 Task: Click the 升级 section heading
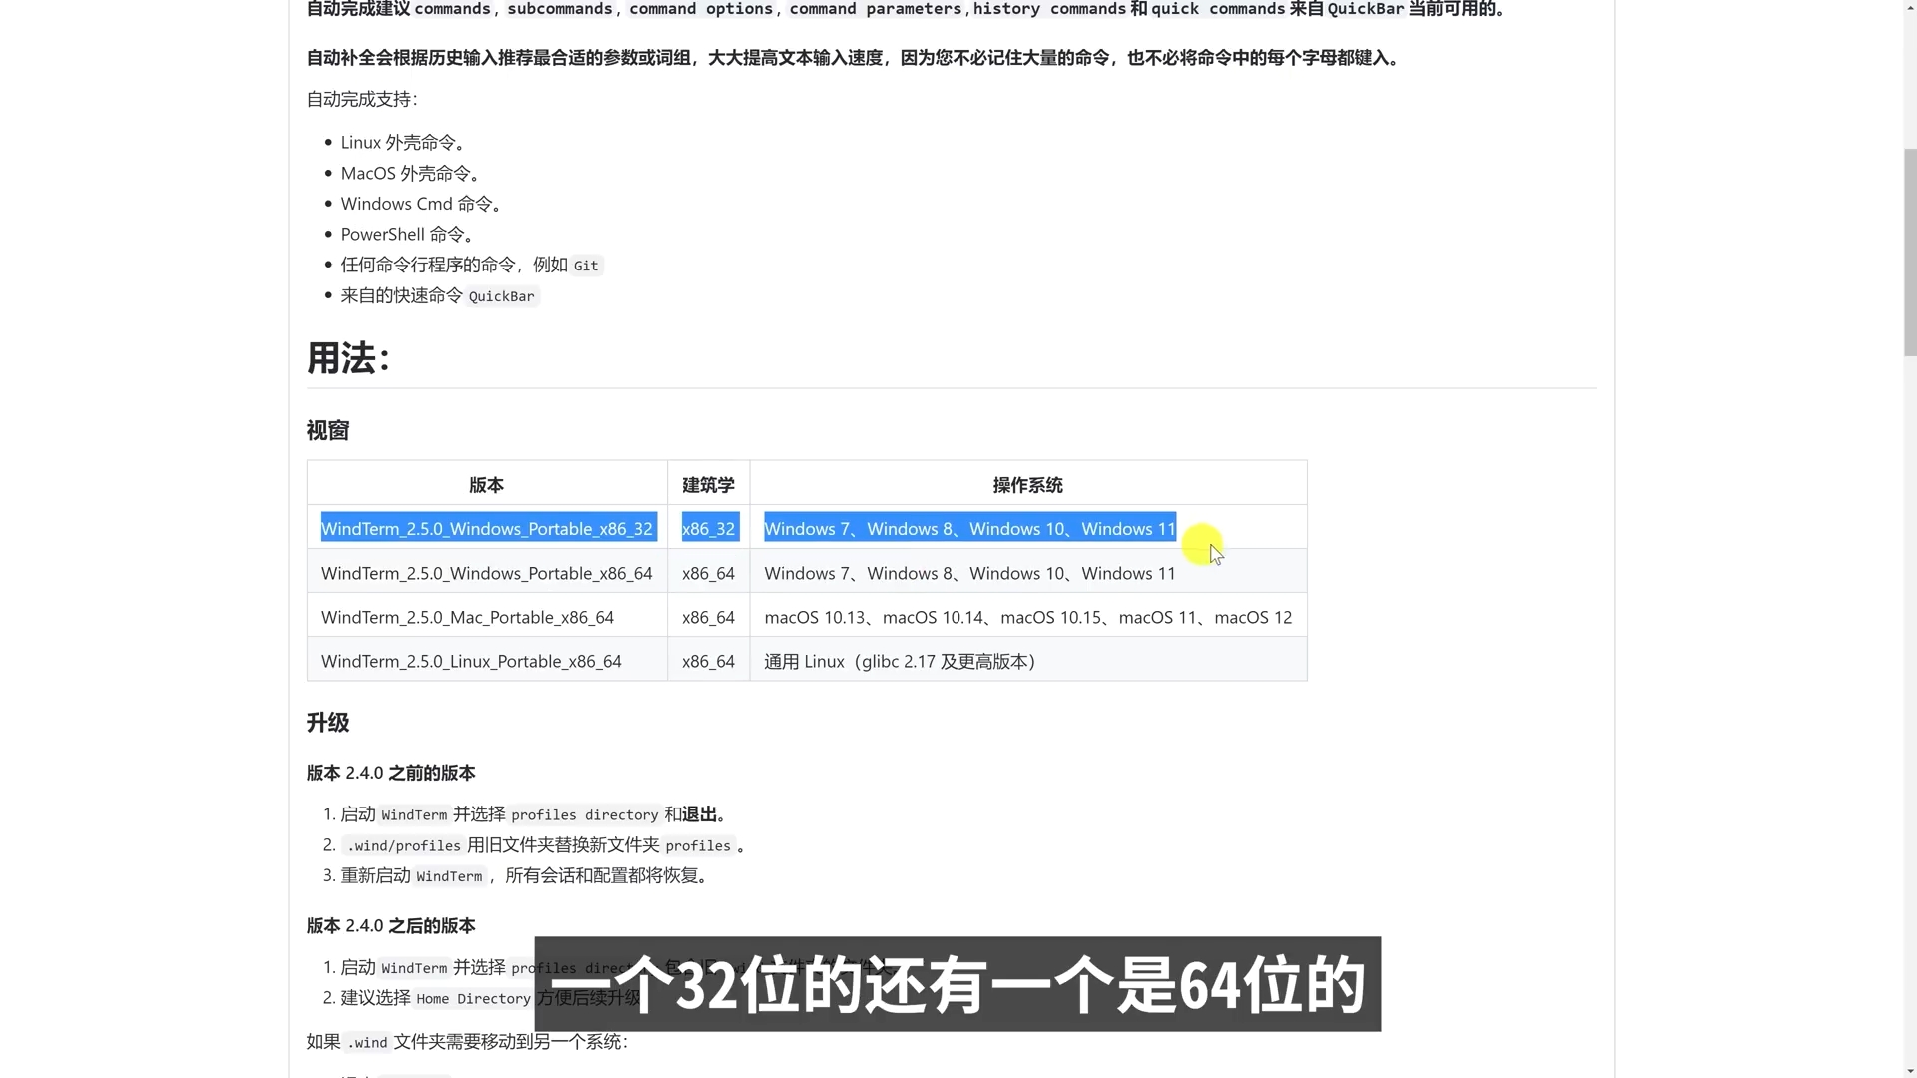point(325,722)
